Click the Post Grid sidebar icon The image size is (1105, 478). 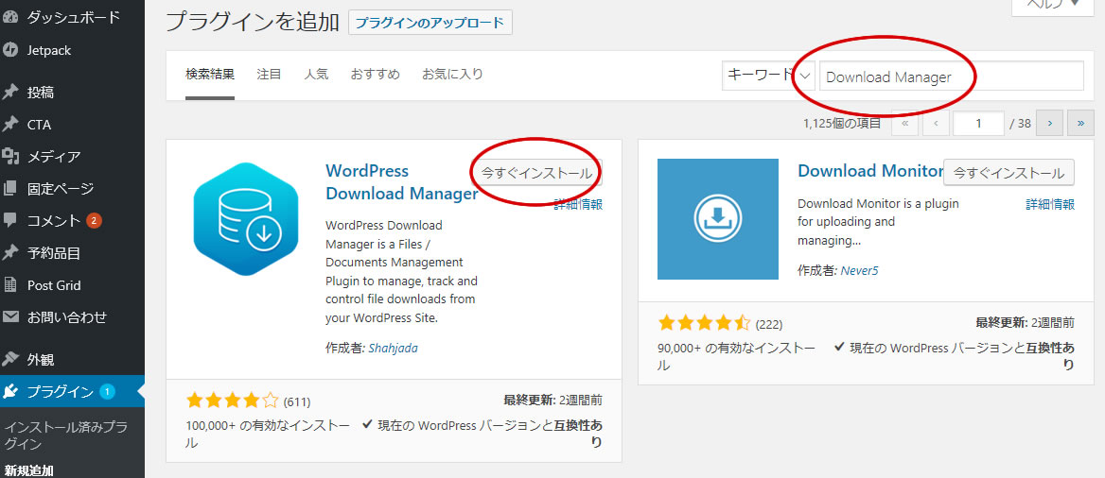pos(10,285)
